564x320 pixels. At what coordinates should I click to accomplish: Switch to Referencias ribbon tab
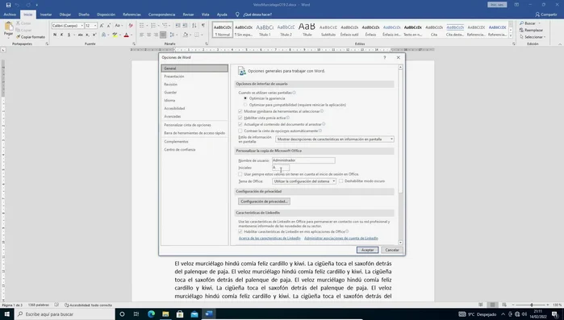(132, 15)
